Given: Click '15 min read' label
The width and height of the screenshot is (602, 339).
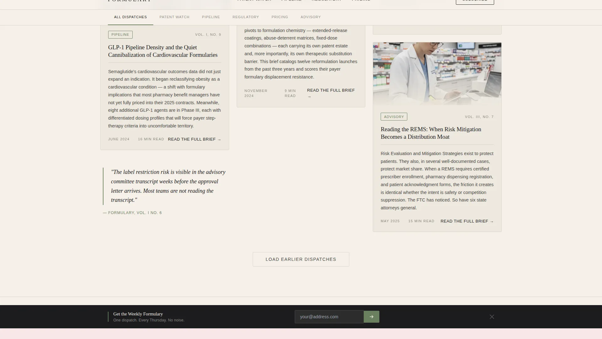Looking at the screenshot, I should coord(421,221).
